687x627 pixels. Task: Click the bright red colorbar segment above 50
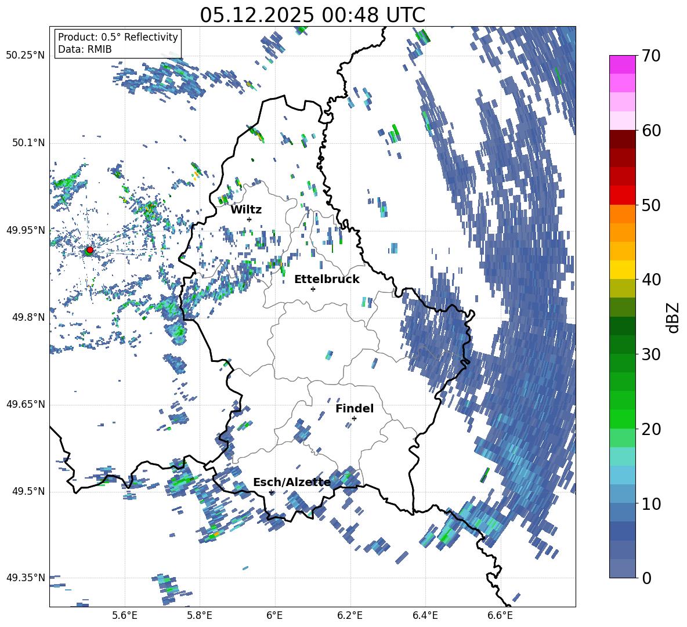[622, 195]
